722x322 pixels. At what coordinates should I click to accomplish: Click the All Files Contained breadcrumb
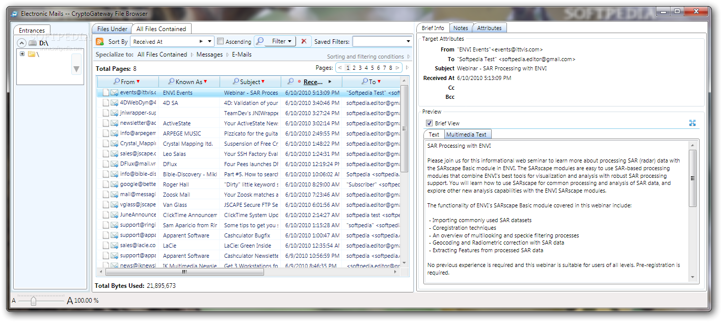pos(162,55)
